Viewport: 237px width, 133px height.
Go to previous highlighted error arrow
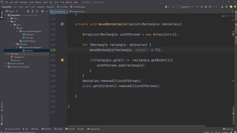pos(229,16)
